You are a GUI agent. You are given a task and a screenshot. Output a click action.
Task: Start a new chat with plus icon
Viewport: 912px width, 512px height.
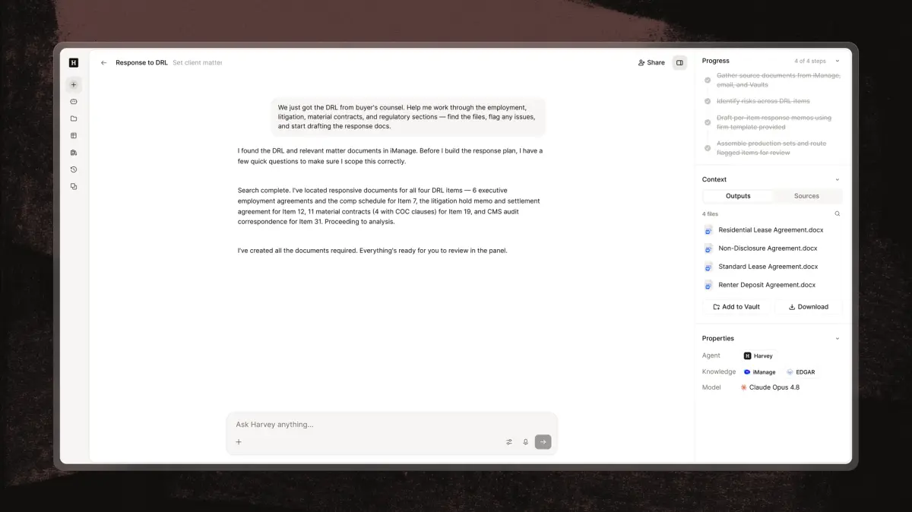pos(74,84)
